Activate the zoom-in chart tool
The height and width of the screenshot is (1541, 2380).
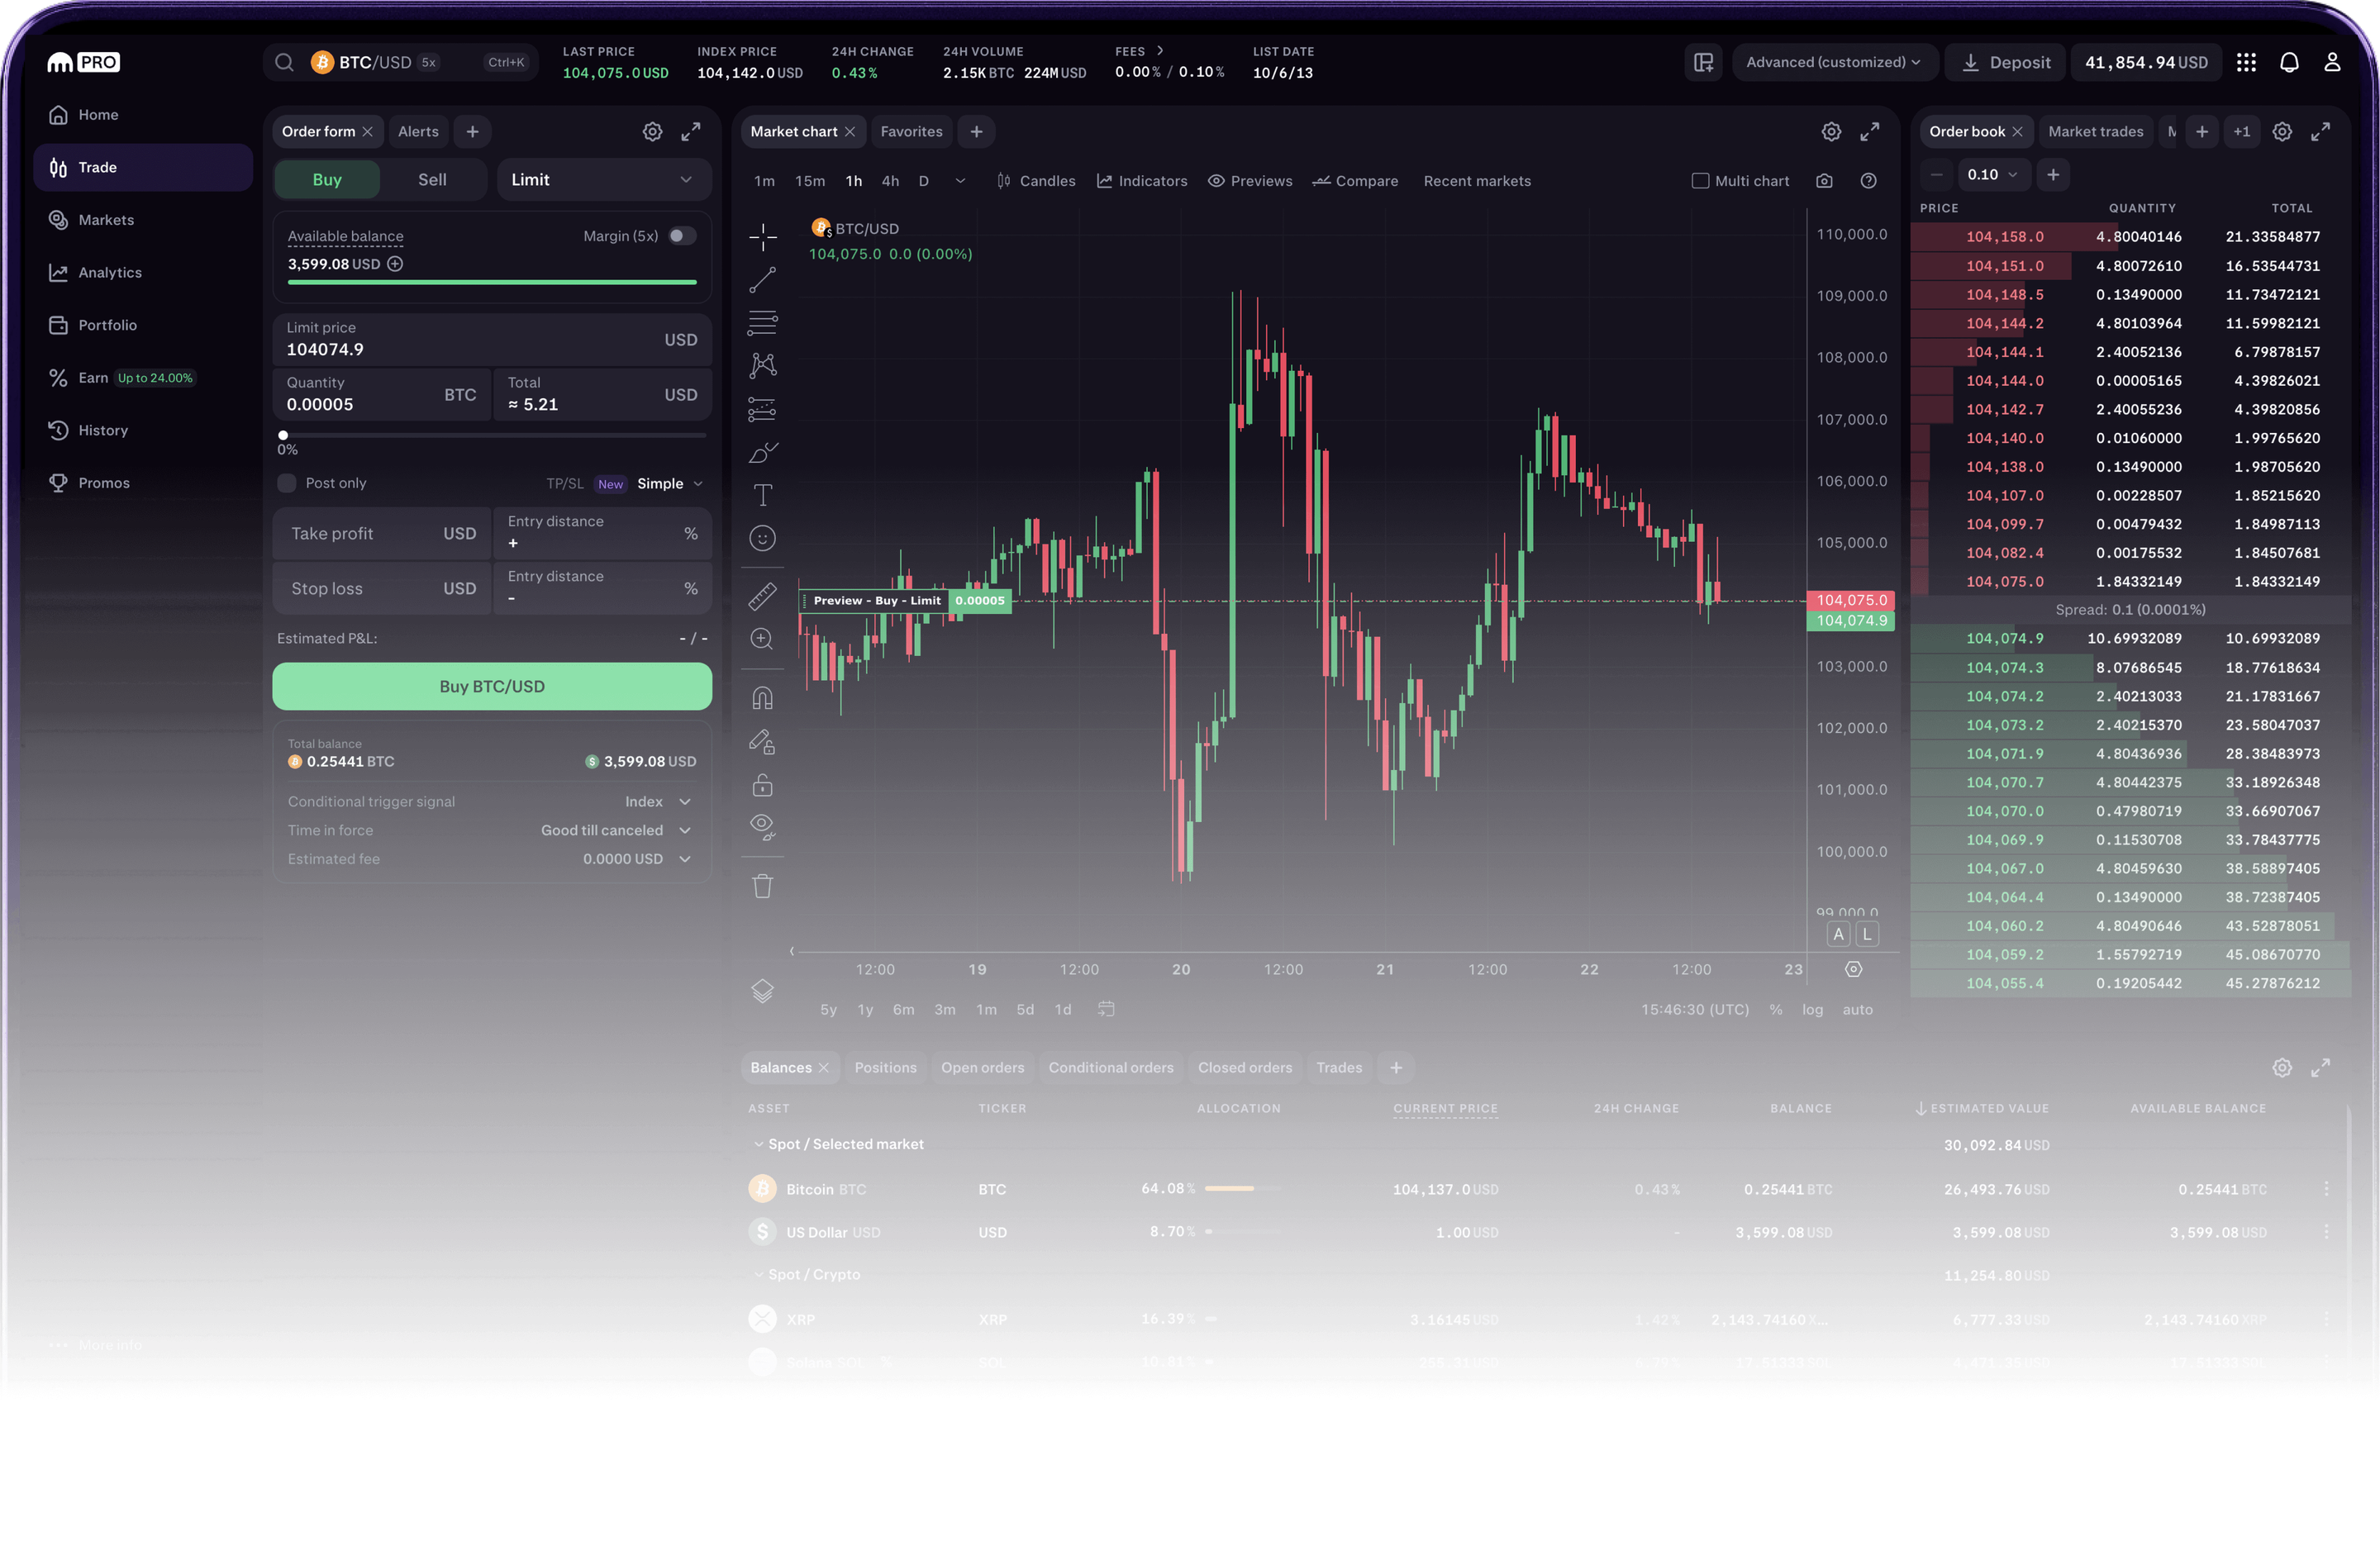coord(762,639)
